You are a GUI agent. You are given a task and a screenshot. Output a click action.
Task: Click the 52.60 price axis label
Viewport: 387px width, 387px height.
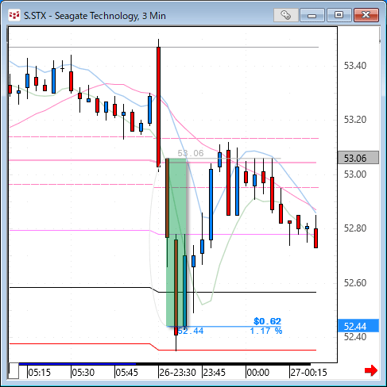click(355, 283)
